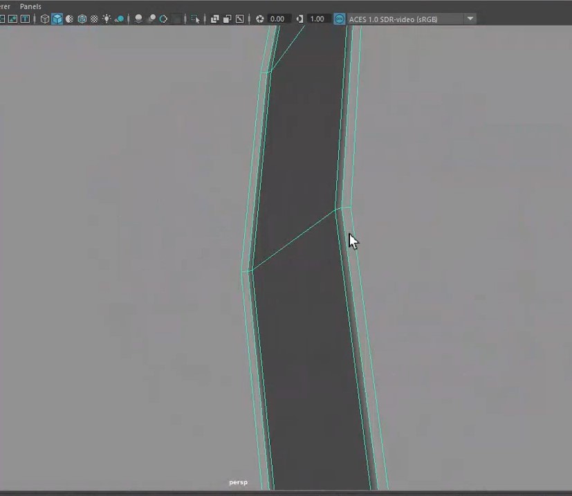This screenshot has height=496, width=572.
Task: Open the Panels menu
Action: point(30,6)
